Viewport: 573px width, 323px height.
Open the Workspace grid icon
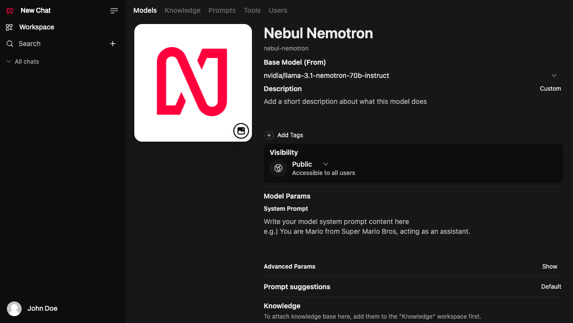click(x=9, y=27)
